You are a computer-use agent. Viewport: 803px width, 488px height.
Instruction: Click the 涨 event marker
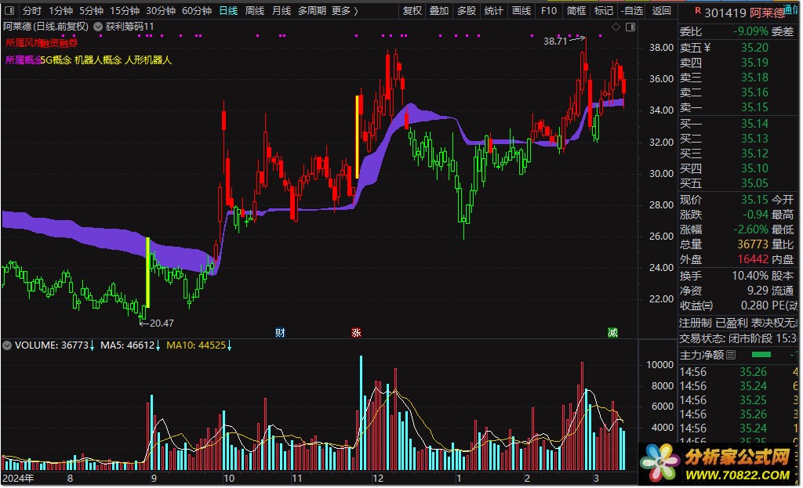coord(357,332)
